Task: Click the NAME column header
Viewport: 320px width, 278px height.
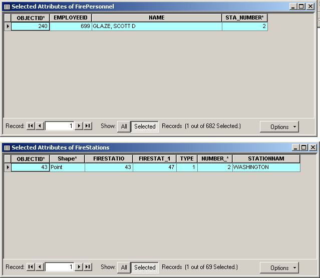Action: pos(156,17)
